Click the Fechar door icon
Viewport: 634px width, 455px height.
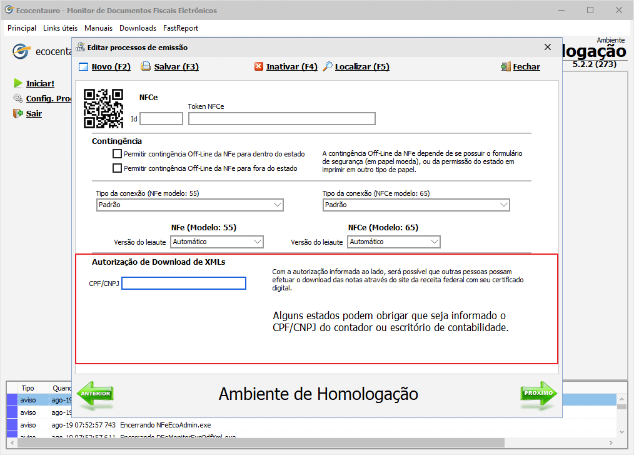coord(506,67)
